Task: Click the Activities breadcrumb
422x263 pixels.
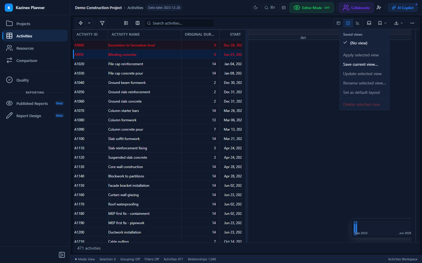Action: click(135, 8)
